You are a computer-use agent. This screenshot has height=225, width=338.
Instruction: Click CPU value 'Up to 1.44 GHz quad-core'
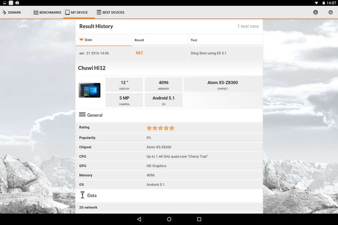(x=177, y=156)
